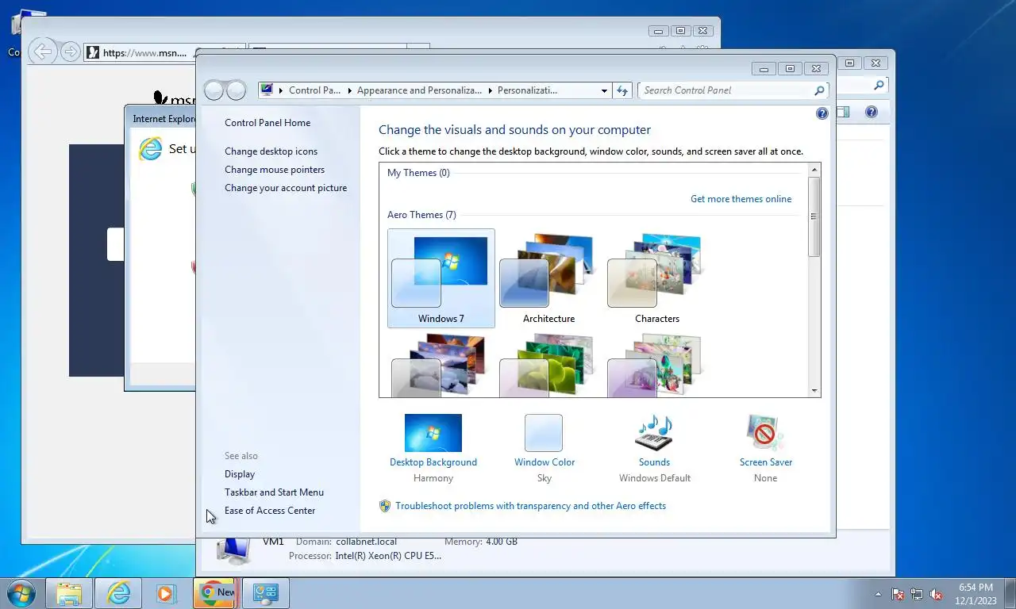This screenshot has height=609, width=1016.
Task: Go to Control Panel Home
Action: point(267,123)
